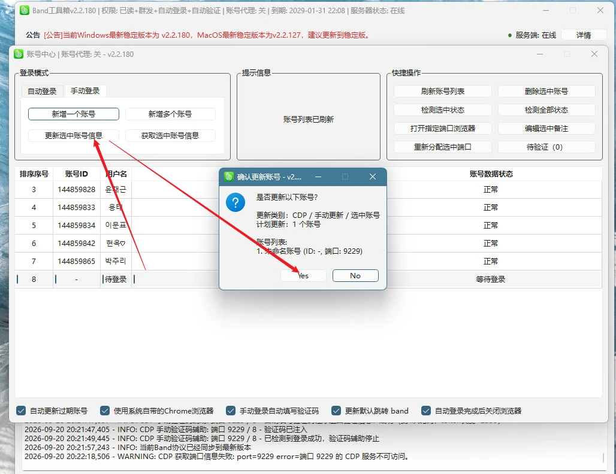Click the log scrollbar at bottom right
616x474 pixels.
tap(603, 457)
